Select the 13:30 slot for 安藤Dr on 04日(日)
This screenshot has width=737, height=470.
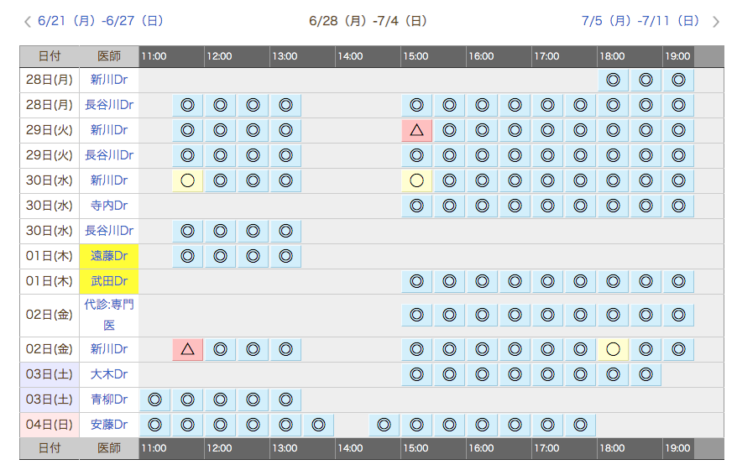[x=318, y=425]
